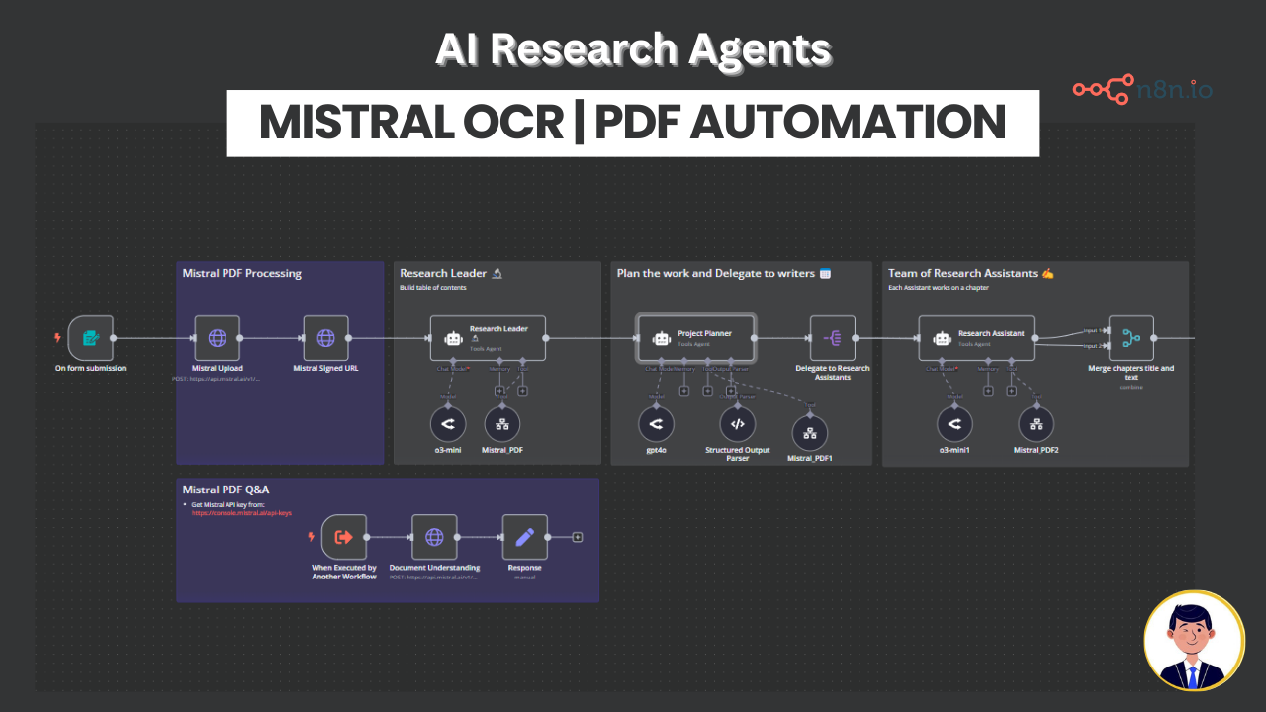Screen dimensions: 1266x712
Task: Click the AI Research Agents title
Action: (633, 49)
